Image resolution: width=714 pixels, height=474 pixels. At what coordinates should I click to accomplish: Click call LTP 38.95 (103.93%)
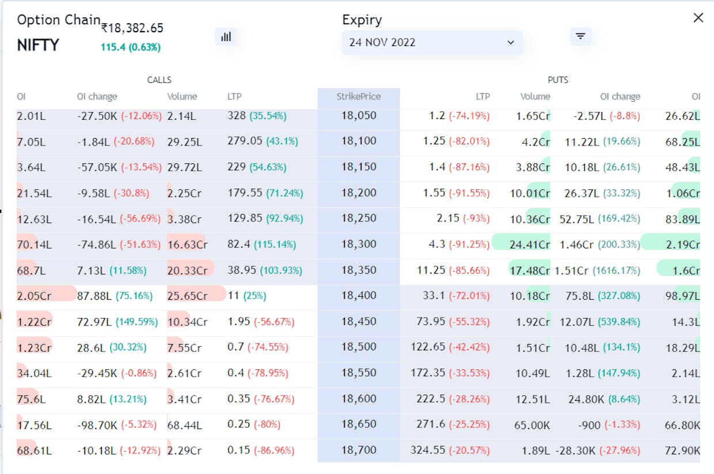265,270
